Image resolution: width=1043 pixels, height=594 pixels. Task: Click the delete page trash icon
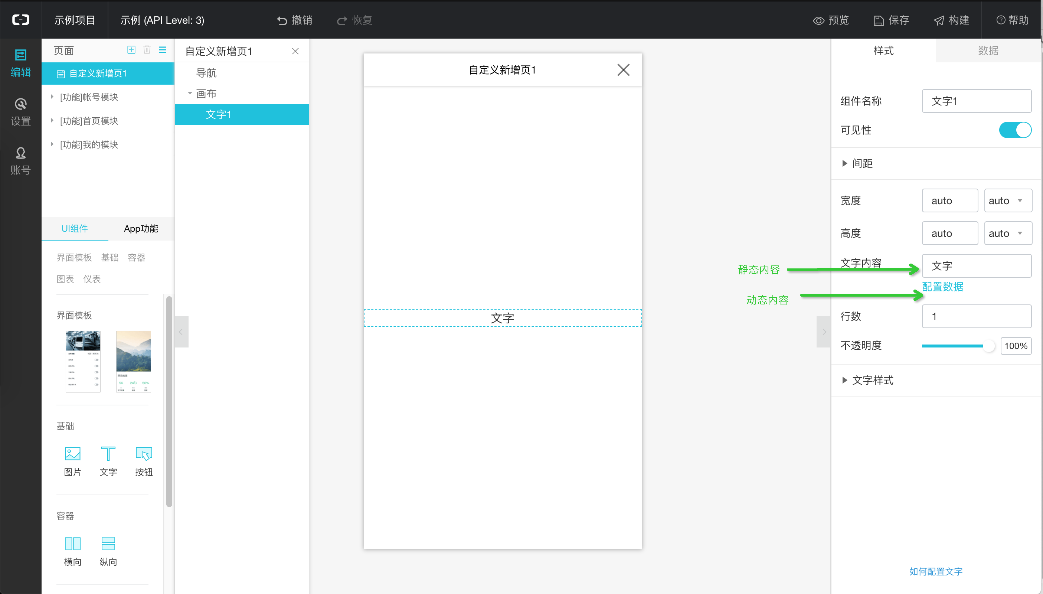click(x=147, y=50)
